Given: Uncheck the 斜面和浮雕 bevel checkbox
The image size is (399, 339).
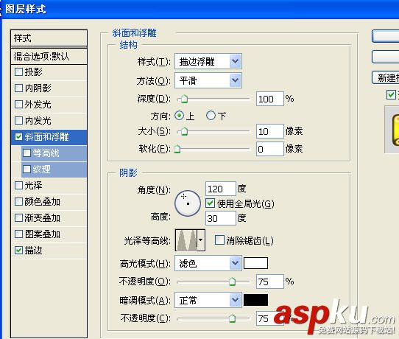Looking at the screenshot, I should (18, 137).
